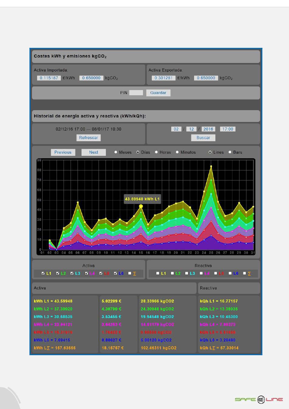Viewport: 289px width, 409px height.
Task: Uncheck Activa L1 checkbox
Action: pos(43,273)
